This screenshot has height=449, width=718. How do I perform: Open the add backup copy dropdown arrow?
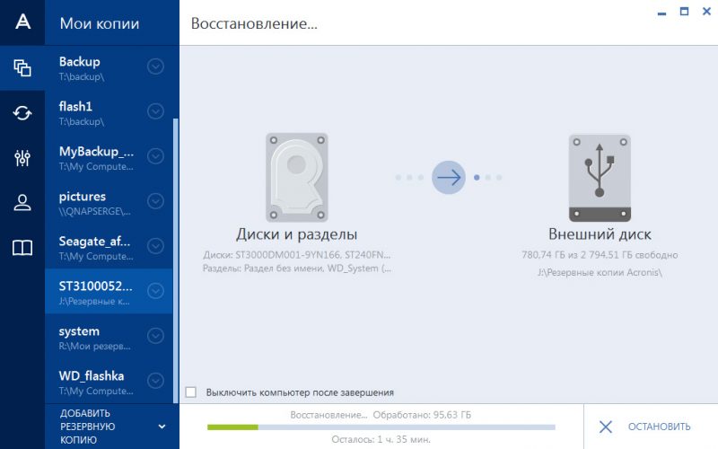(162, 427)
